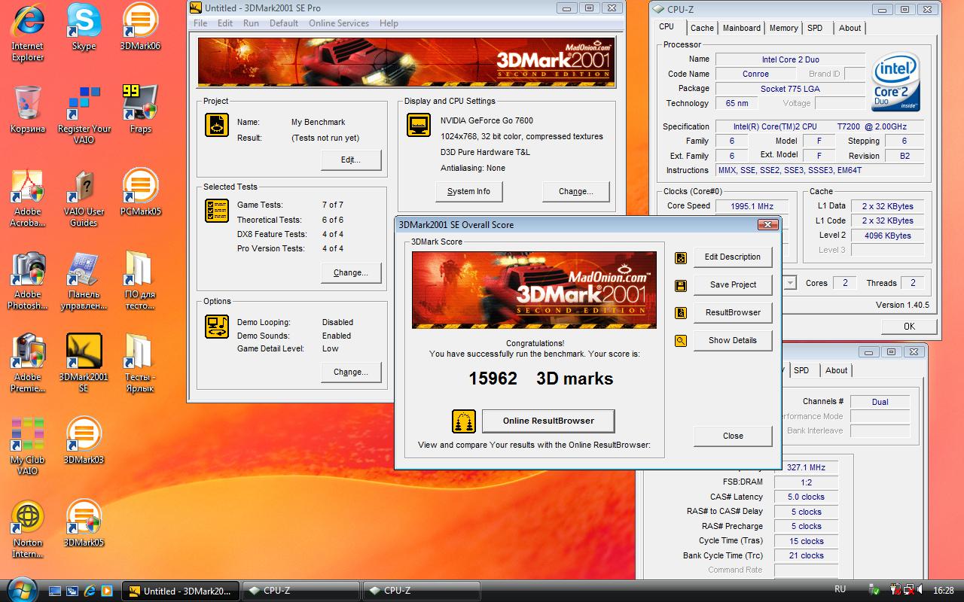Image resolution: width=964 pixels, height=602 pixels.
Task: Select the Norton Internet desktop icon
Action: pyautogui.click(x=28, y=529)
